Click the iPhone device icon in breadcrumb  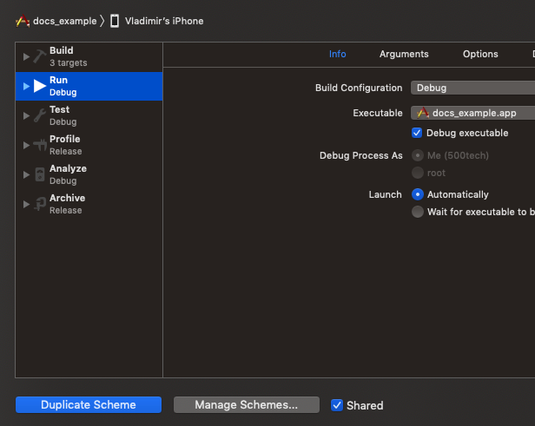tap(114, 21)
